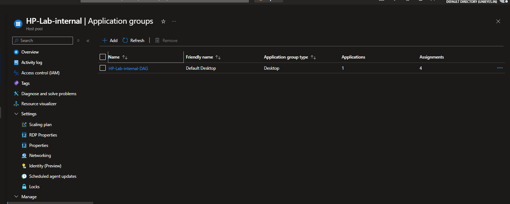Click the Identity (Preview) key icon

coord(24,166)
